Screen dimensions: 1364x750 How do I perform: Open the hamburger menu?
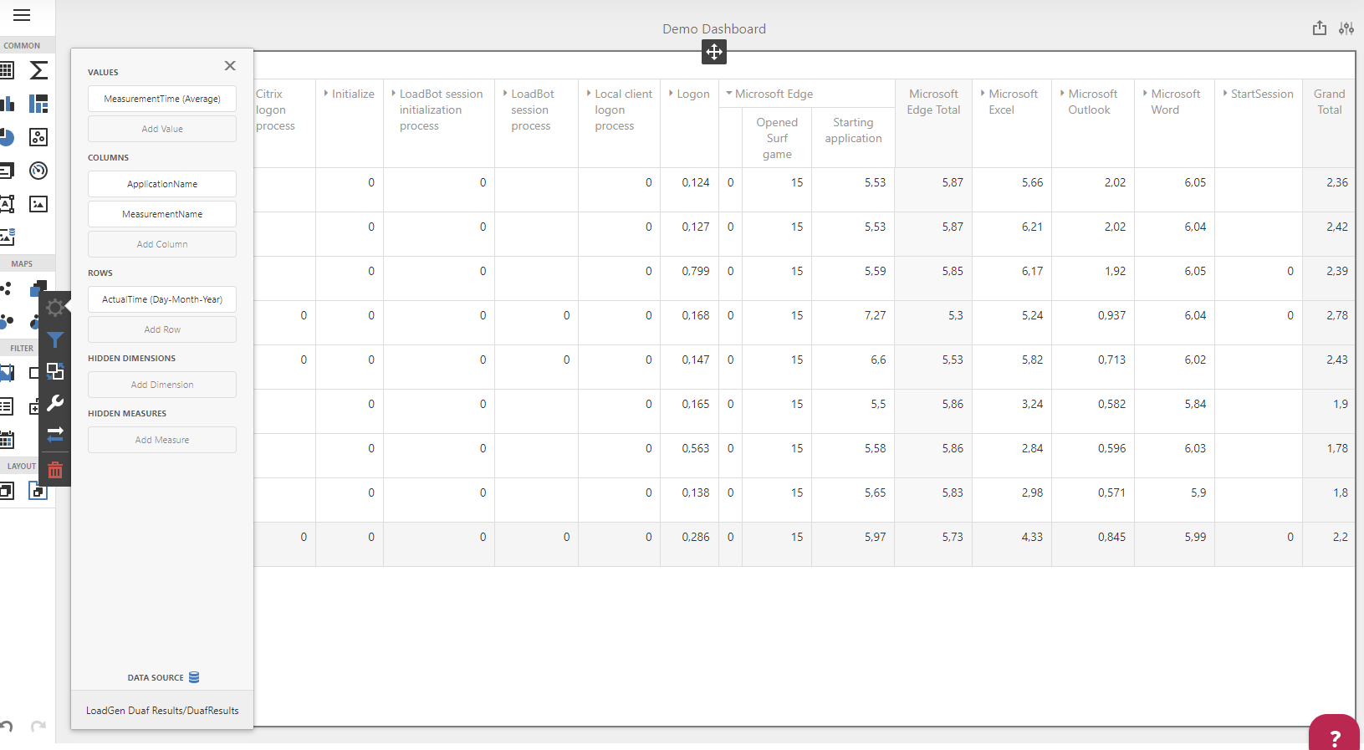[x=22, y=15]
